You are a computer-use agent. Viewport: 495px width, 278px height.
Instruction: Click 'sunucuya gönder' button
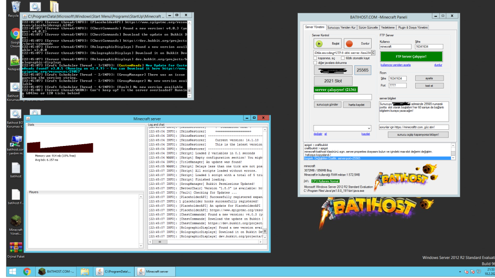click(x=328, y=105)
